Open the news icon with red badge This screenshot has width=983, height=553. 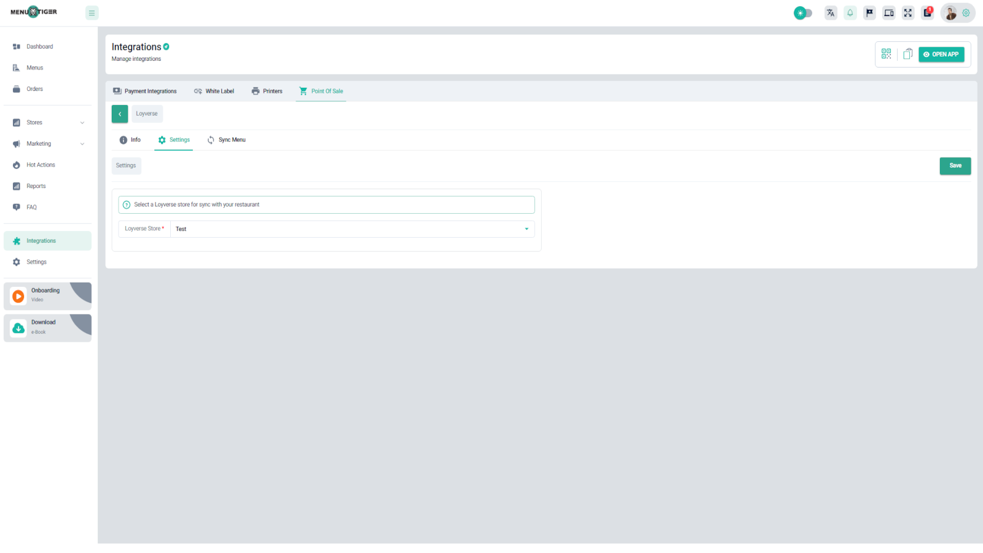tap(928, 13)
